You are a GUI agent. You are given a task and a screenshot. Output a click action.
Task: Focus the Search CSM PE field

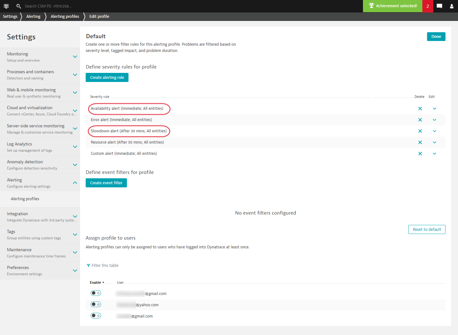(48, 6)
